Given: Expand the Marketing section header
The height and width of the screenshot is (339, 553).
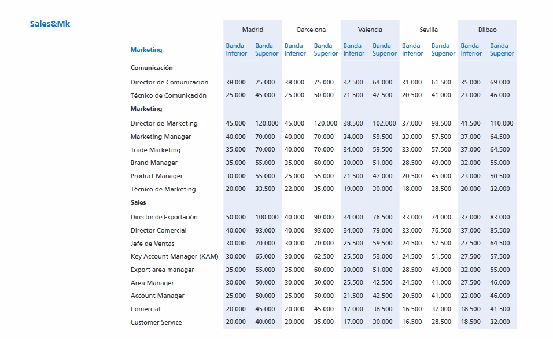Looking at the screenshot, I should (145, 109).
